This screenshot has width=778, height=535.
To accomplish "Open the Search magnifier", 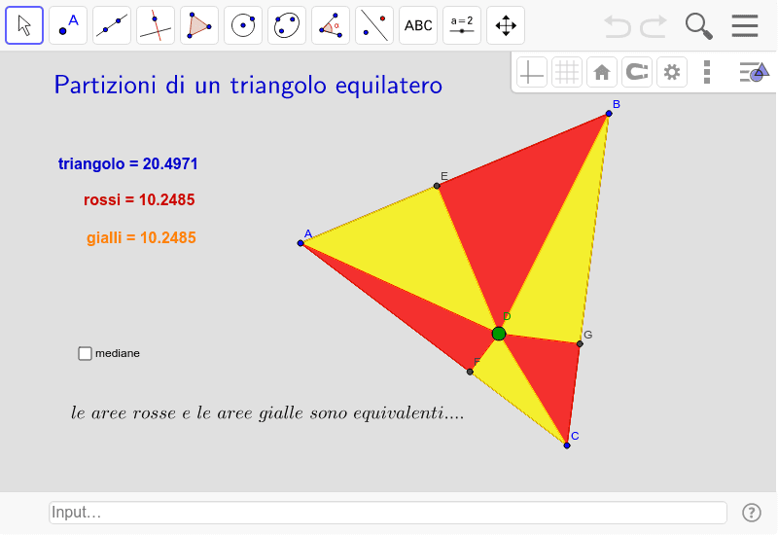I will [698, 26].
